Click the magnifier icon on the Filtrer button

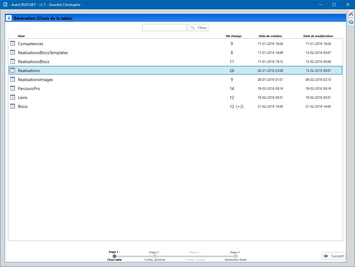(x=192, y=28)
